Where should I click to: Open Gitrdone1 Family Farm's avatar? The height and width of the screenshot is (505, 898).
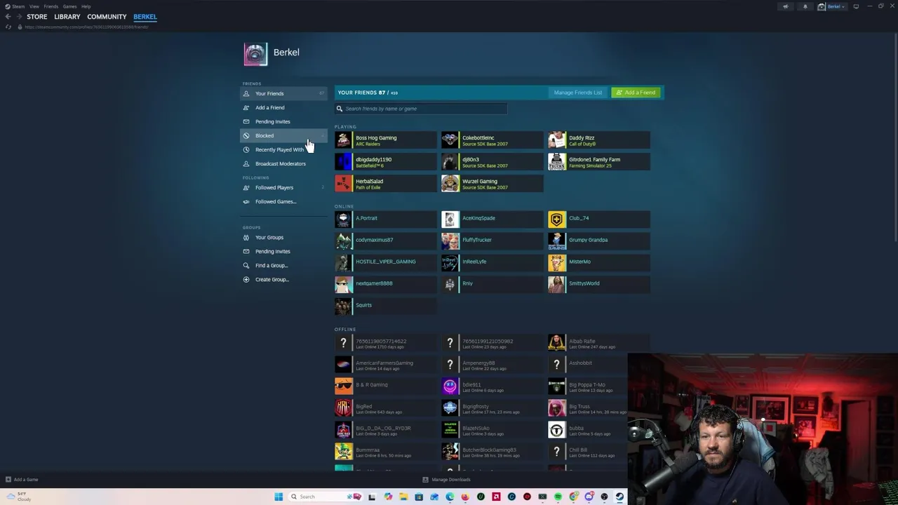pos(556,162)
